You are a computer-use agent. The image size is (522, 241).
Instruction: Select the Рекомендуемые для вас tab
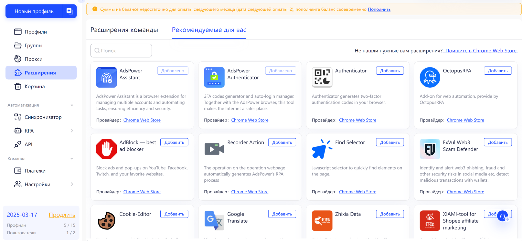[x=209, y=30]
